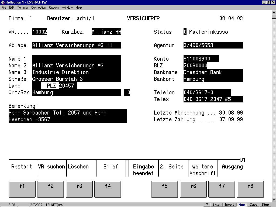Click the f7 function key button
Viewport: 276px width, 207px height.
tap(222, 189)
